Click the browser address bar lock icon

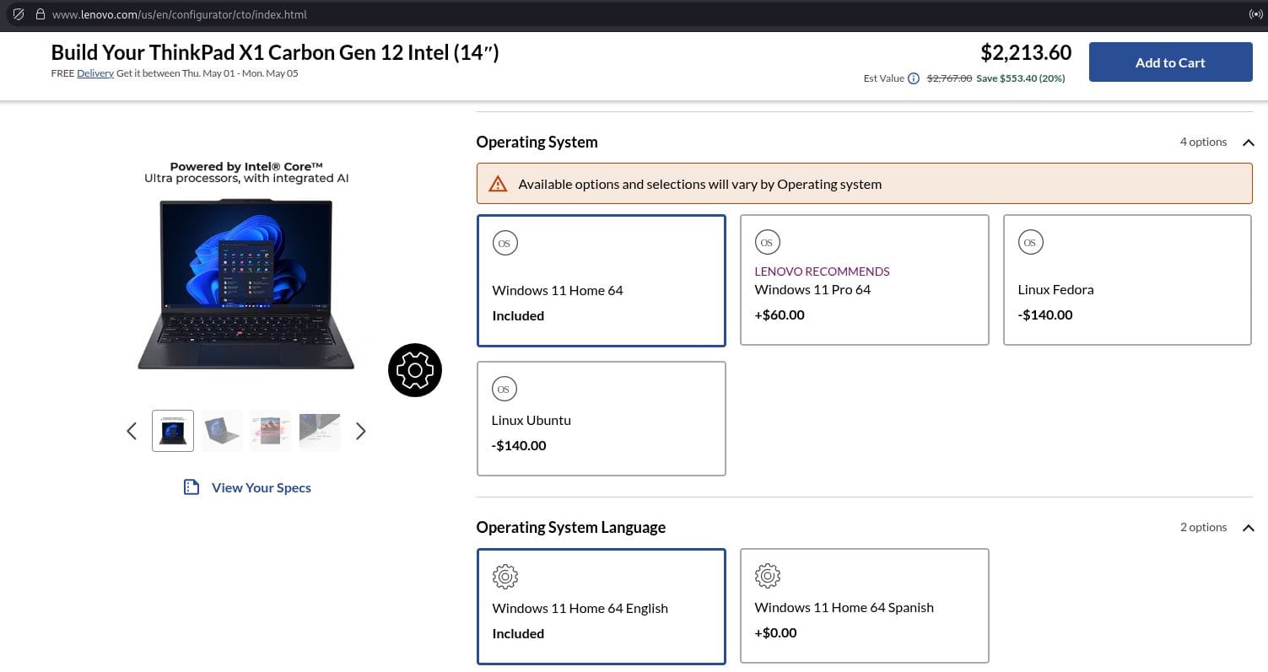(x=40, y=14)
